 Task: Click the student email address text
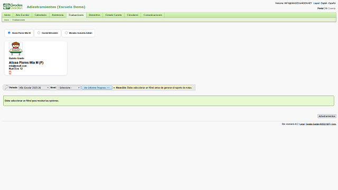pyautogui.click(x=17, y=66)
